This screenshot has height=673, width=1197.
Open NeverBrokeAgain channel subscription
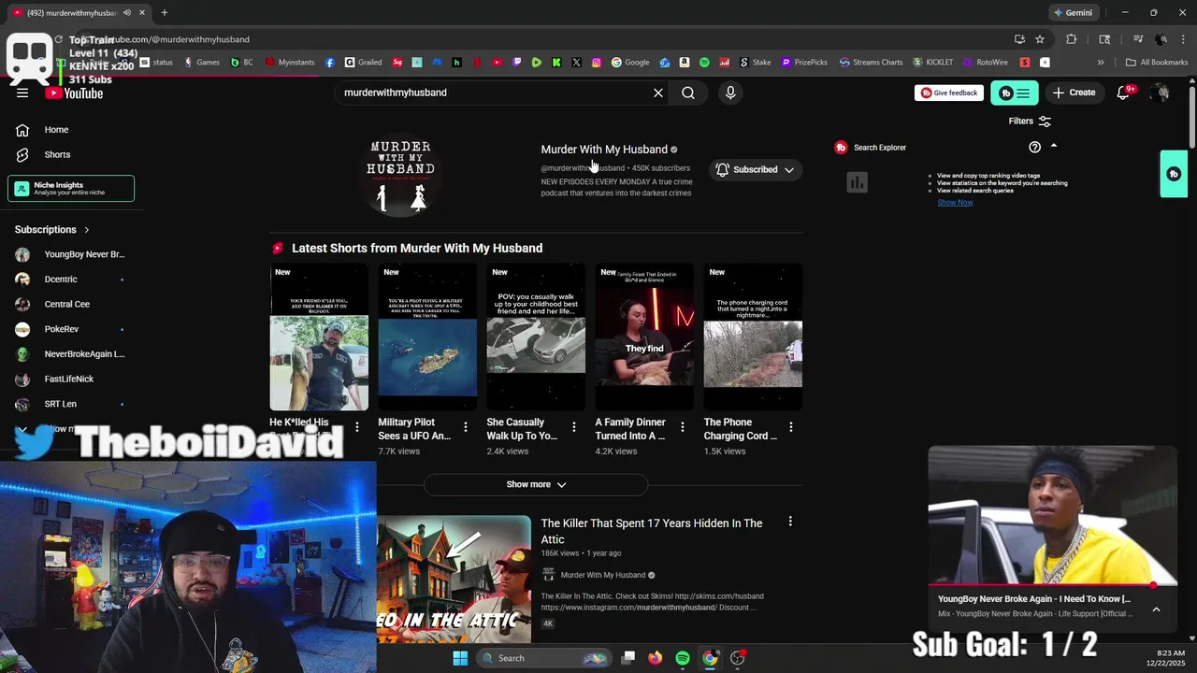(71, 354)
